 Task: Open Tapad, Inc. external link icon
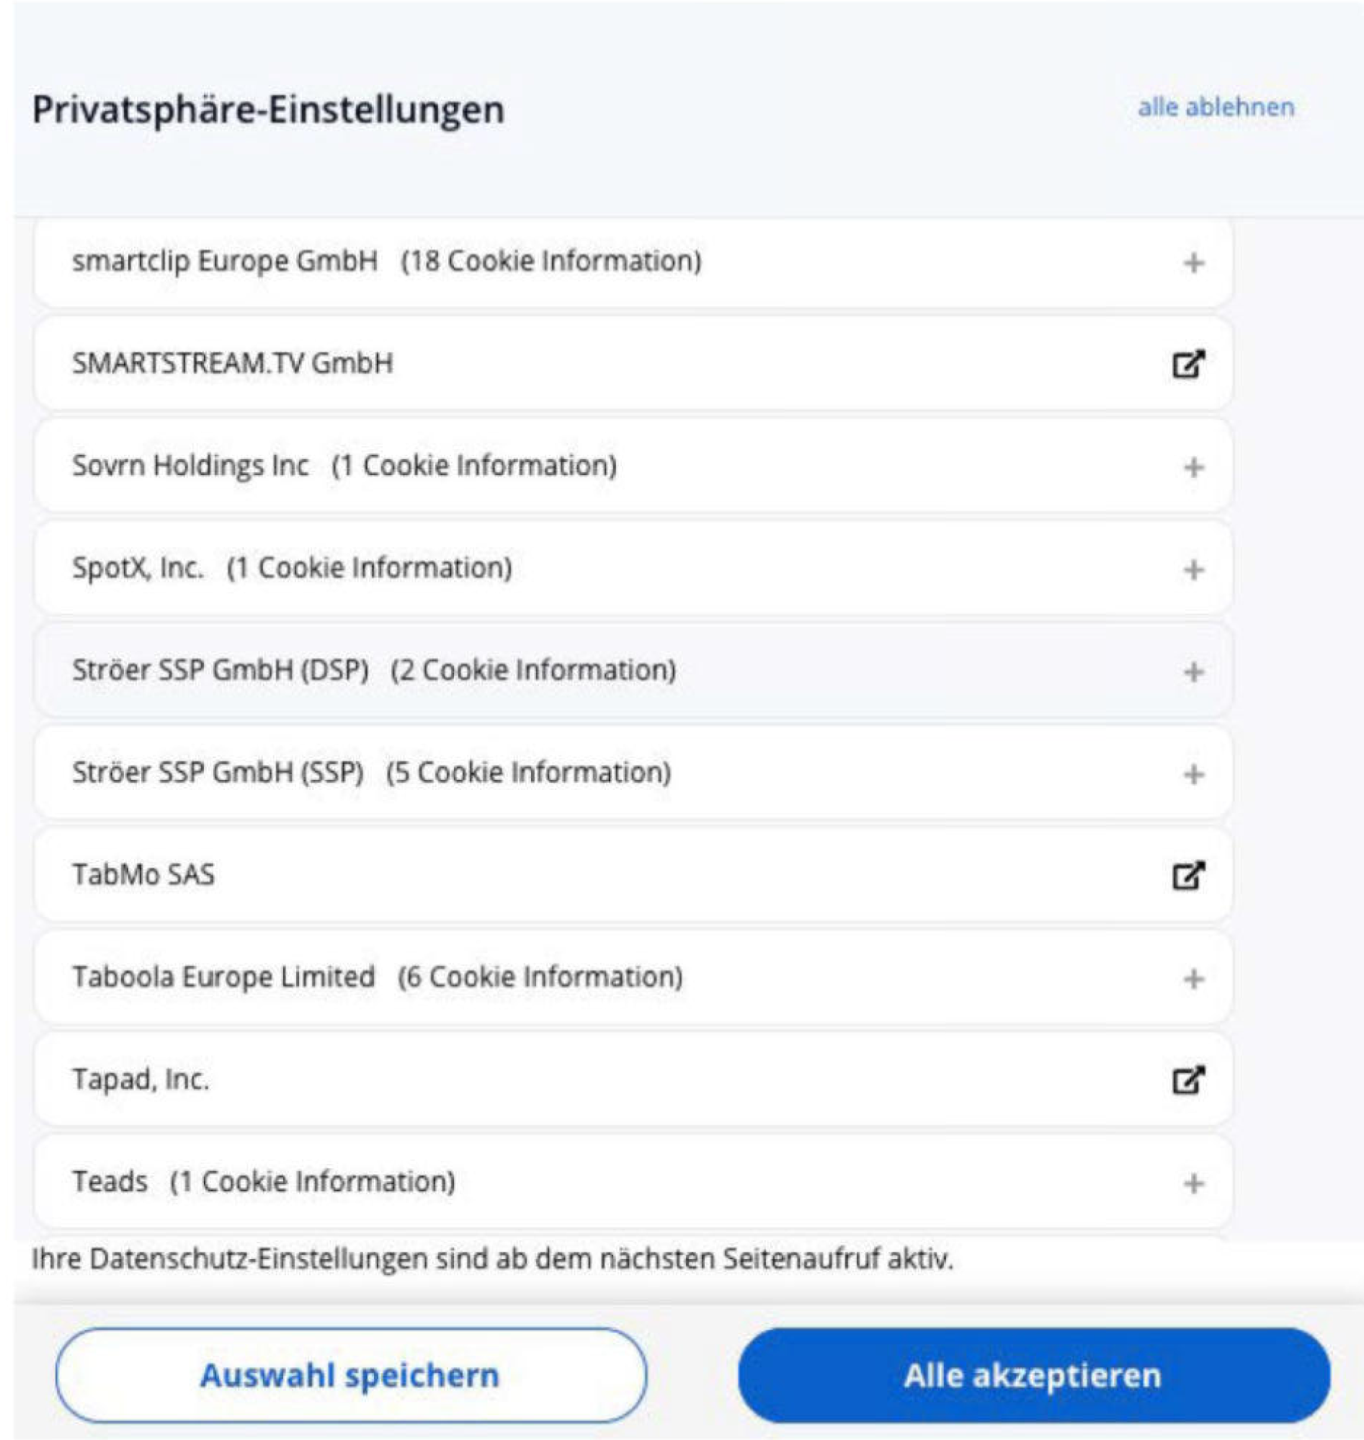(x=1189, y=1079)
